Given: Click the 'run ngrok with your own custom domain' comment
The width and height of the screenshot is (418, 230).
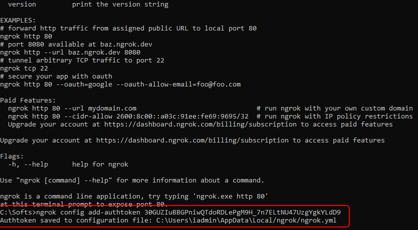Looking at the screenshot, I should (x=335, y=108).
